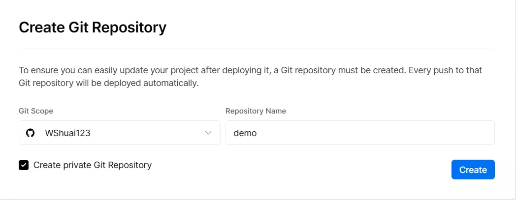Screen dimensions: 516x200
Task: Click the Git Scope field label
Action: [x=36, y=111]
